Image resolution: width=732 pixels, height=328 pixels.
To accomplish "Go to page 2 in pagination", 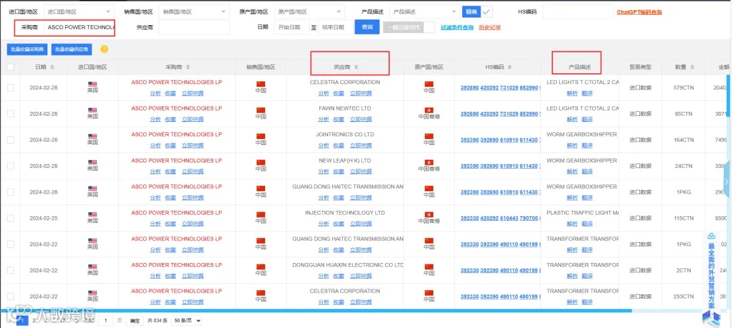I will 34,321.
